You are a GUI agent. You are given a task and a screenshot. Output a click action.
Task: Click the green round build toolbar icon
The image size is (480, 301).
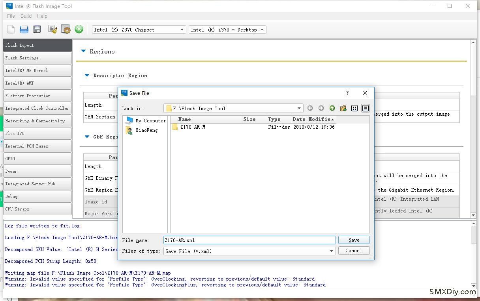click(x=79, y=29)
